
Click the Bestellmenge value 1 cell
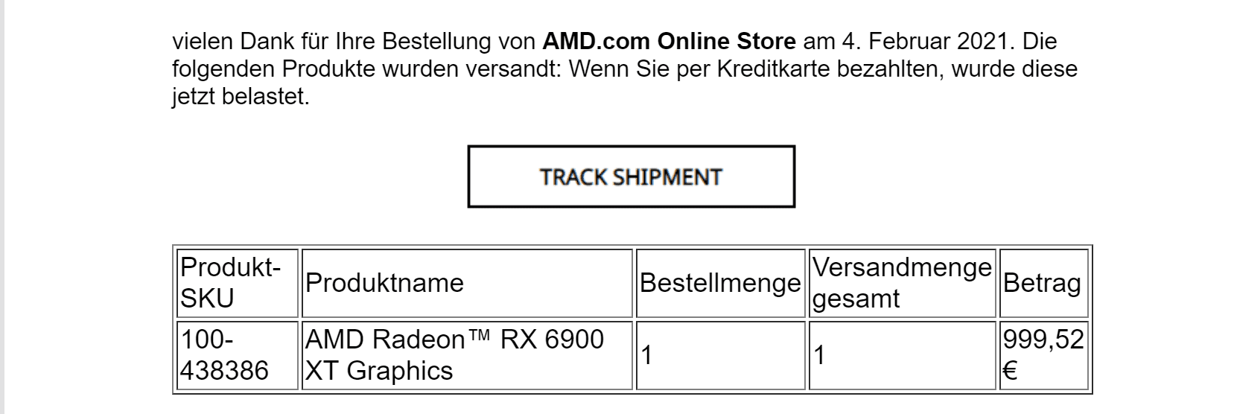720,355
